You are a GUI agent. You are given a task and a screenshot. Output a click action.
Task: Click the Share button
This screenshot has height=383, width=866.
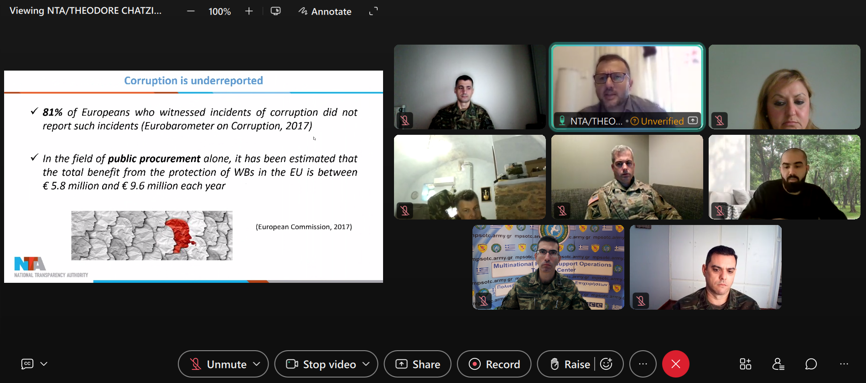[417, 364]
